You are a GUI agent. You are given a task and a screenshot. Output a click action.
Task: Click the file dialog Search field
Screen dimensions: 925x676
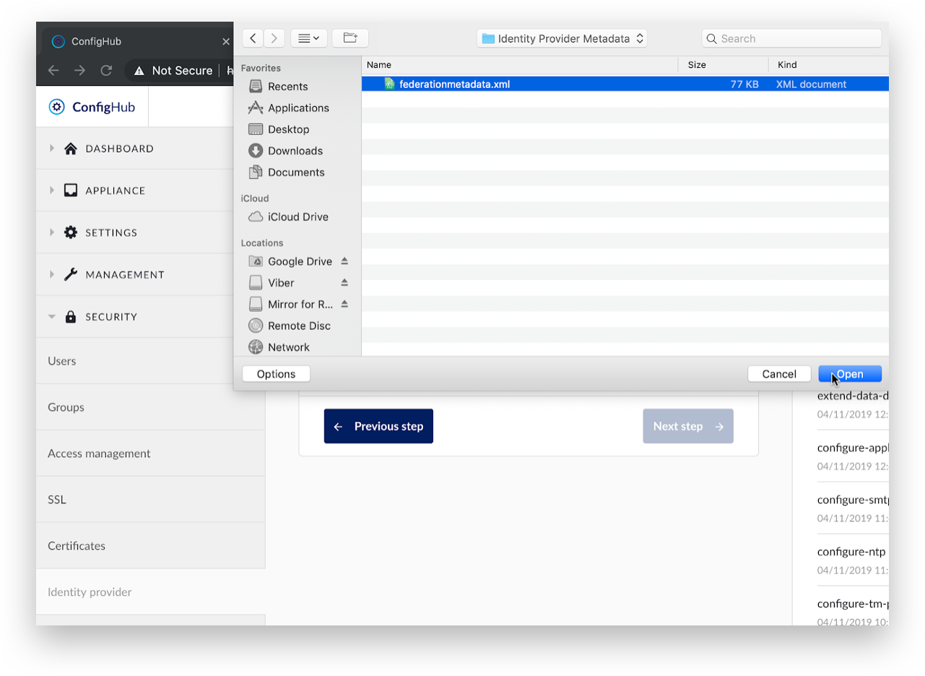[791, 38]
